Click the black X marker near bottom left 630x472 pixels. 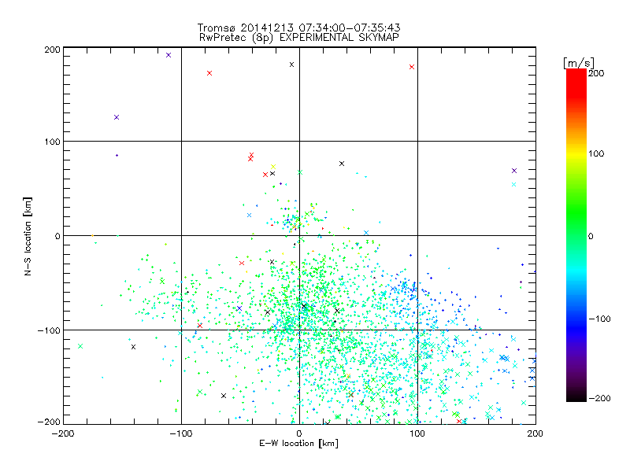click(133, 347)
